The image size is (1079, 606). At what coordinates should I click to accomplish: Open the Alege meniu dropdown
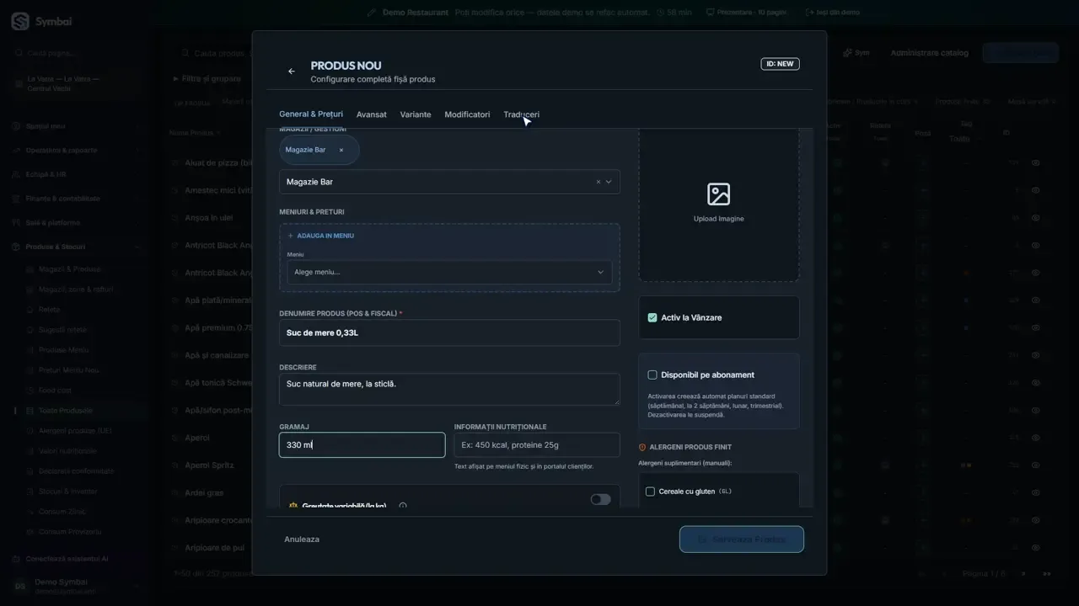449,273
